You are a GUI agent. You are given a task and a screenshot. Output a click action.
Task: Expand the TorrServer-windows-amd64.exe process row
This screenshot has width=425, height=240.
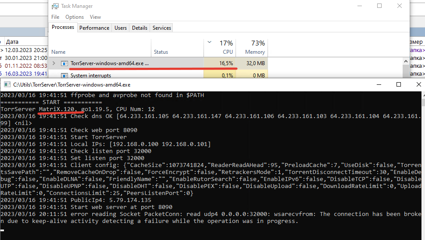point(54,63)
